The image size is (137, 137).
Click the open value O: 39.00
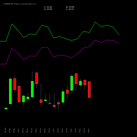point(48,9)
